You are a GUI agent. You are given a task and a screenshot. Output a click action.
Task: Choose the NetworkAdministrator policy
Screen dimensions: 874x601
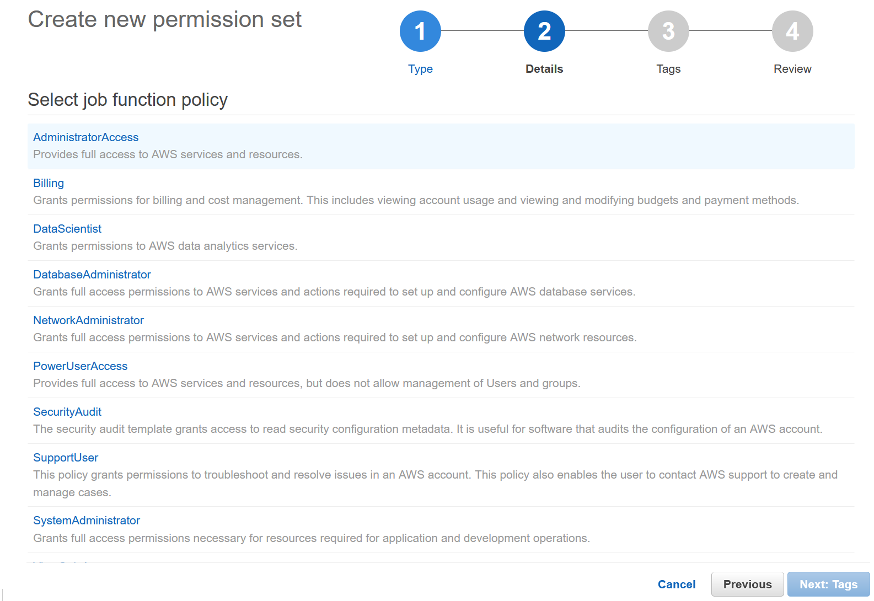point(88,320)
